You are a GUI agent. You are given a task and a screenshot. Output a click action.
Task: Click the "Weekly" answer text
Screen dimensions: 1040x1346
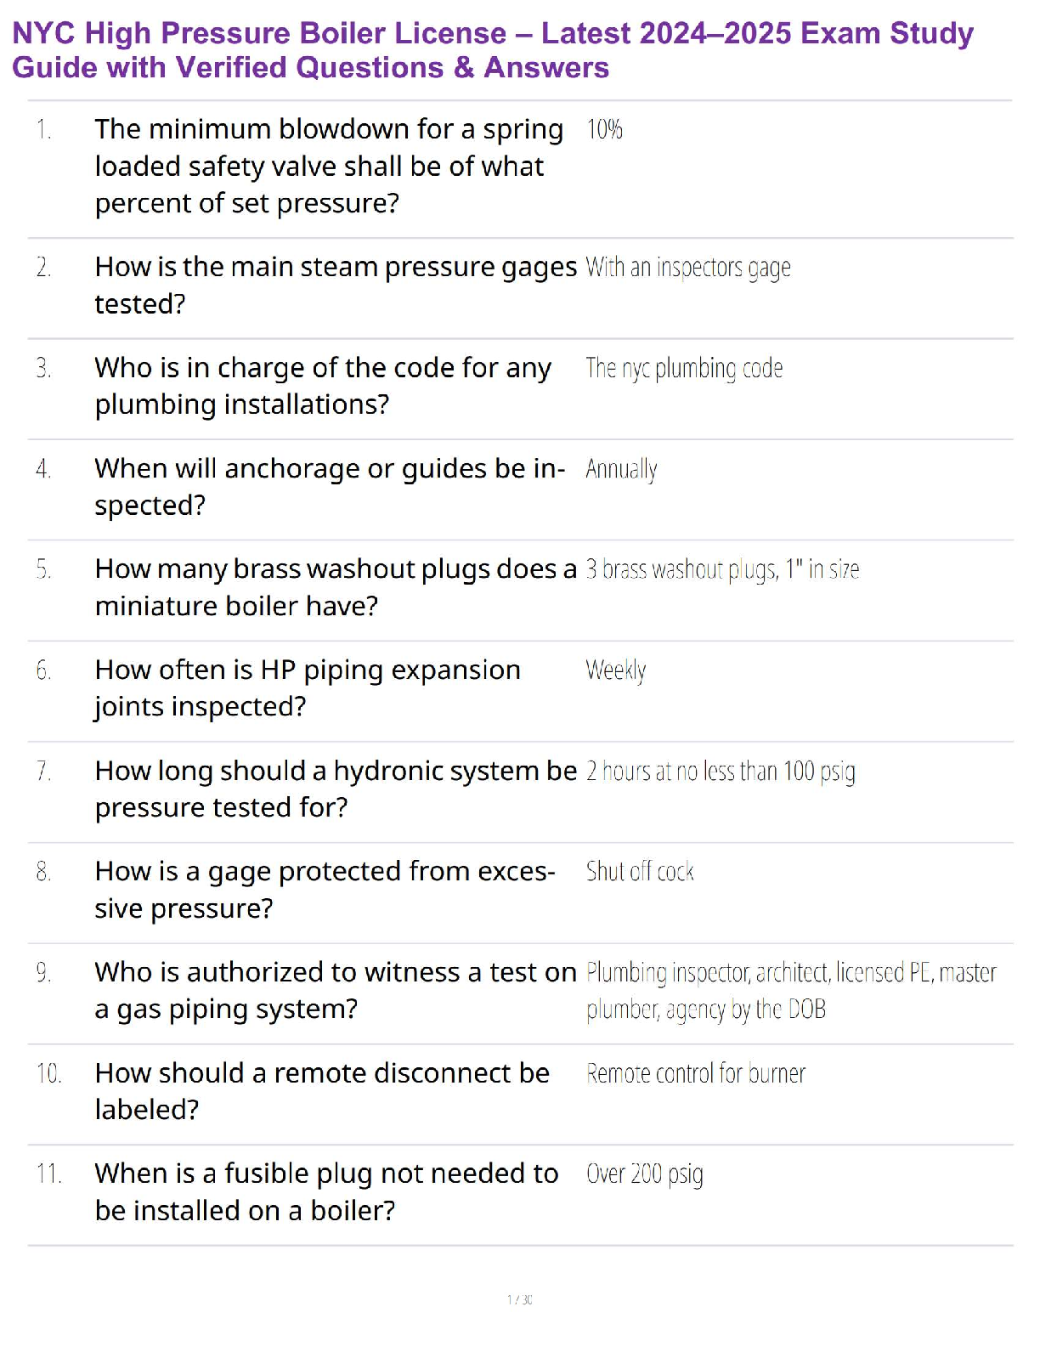615,670
